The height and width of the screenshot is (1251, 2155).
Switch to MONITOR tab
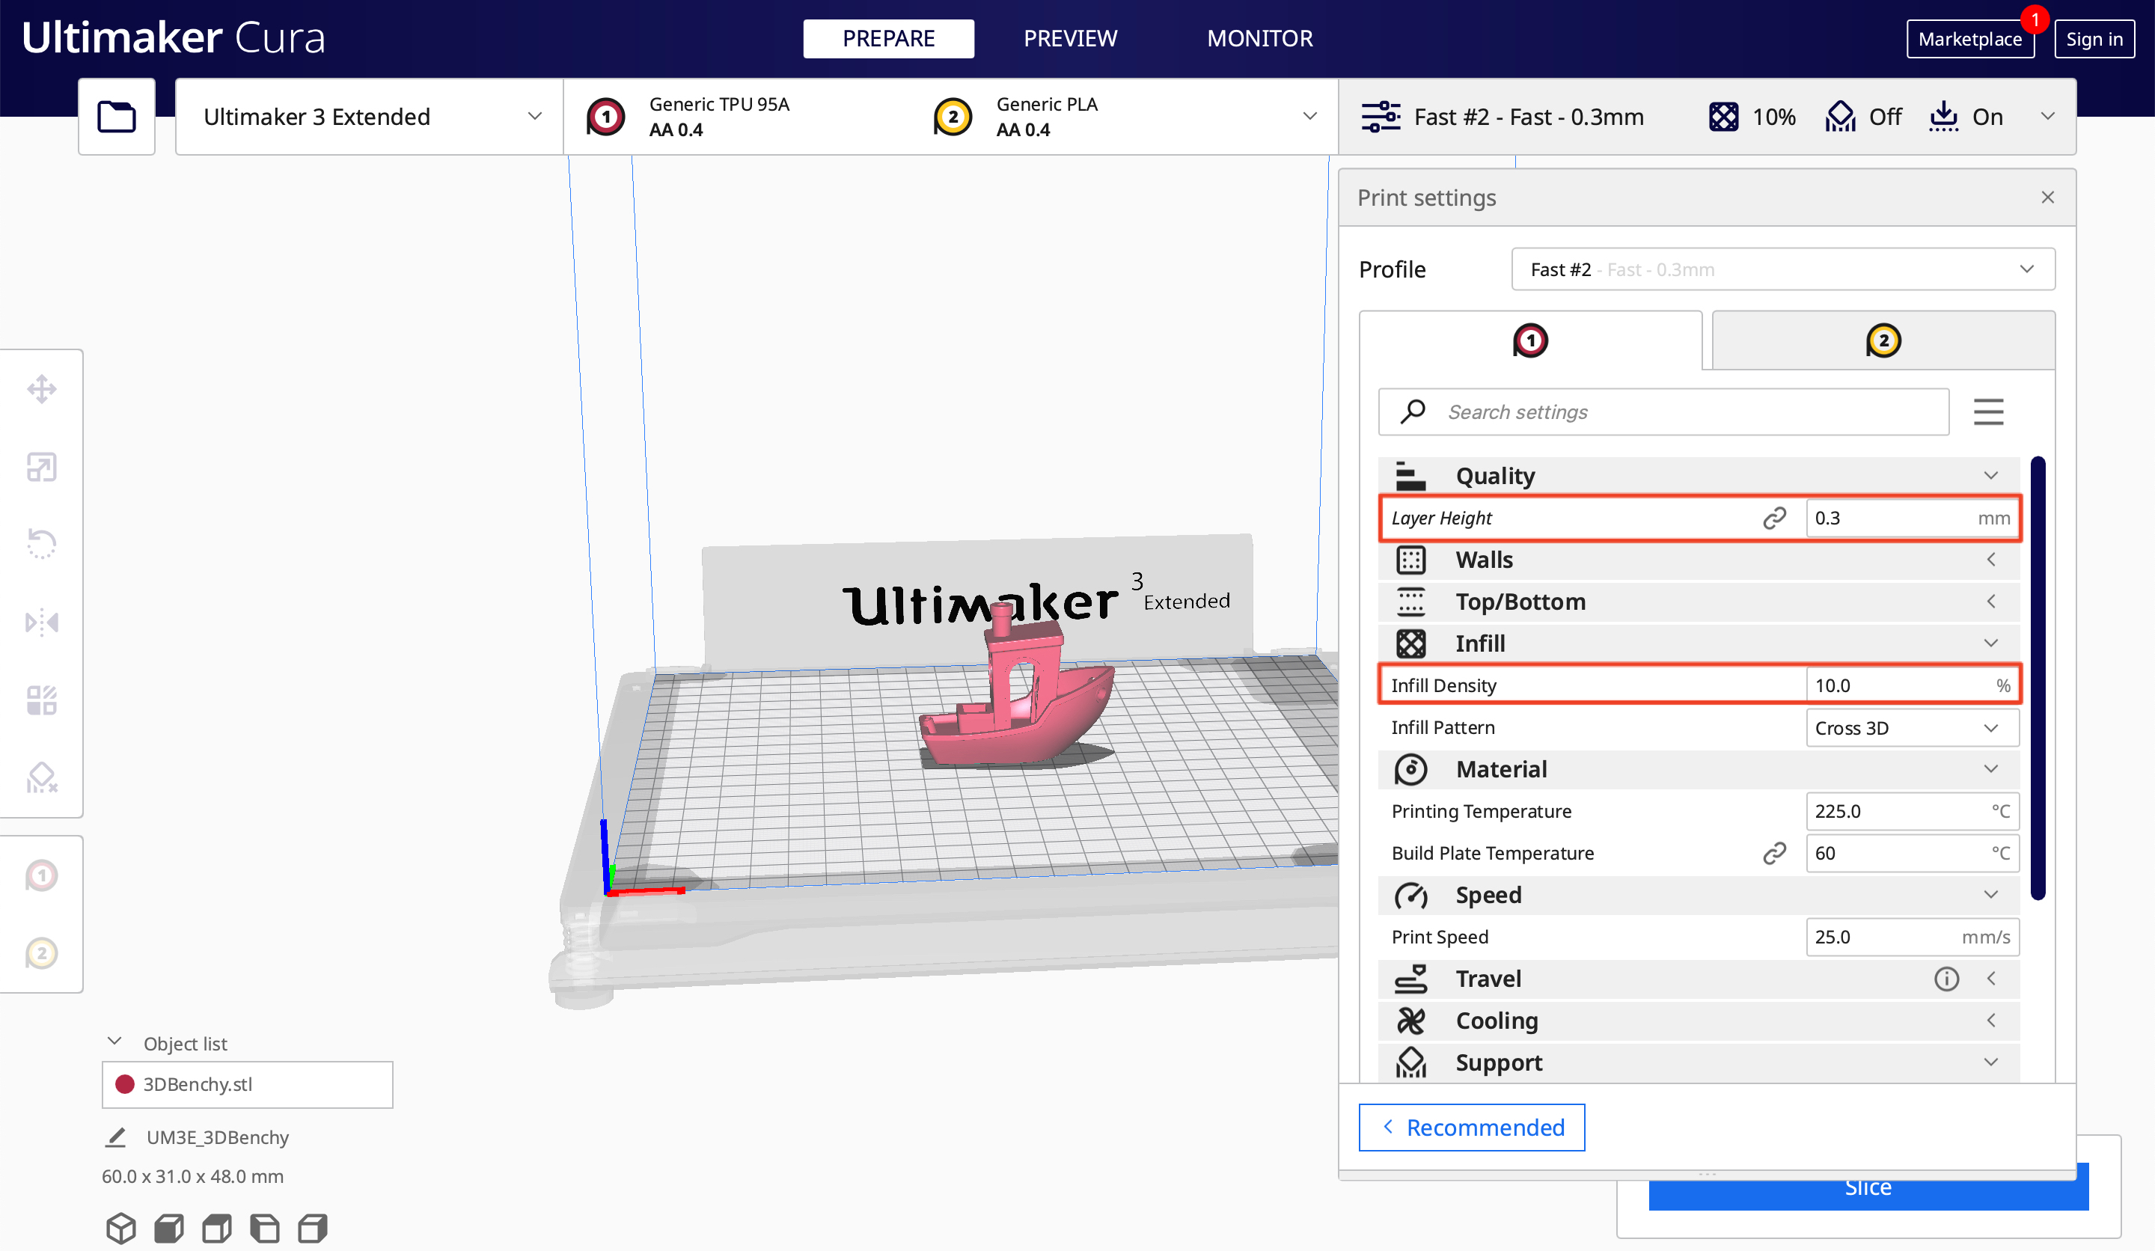[1256, 37]
